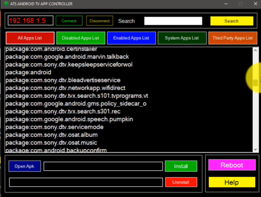Click the package list scrollbar thumb

pos(255,83)
